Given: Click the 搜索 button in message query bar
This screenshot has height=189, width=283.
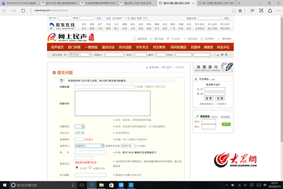Looking at the screenshot, I should pyautogui.click(x=222, y=55).
